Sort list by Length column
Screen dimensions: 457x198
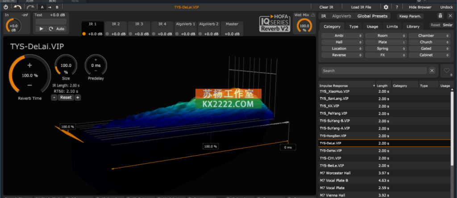click(x=383, y=86)
